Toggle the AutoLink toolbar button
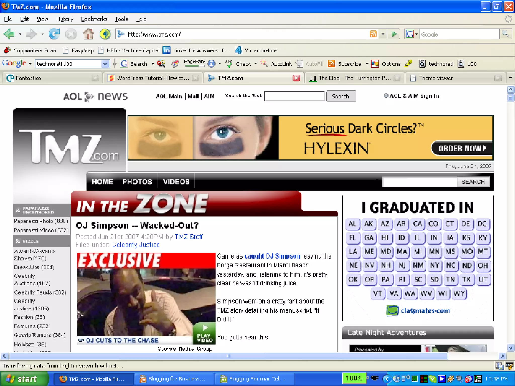 [x=277, y=64]
